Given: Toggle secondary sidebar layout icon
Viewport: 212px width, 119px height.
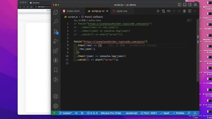Looking at the screenshot, I should pyautogui.click(x=190, y=5).
